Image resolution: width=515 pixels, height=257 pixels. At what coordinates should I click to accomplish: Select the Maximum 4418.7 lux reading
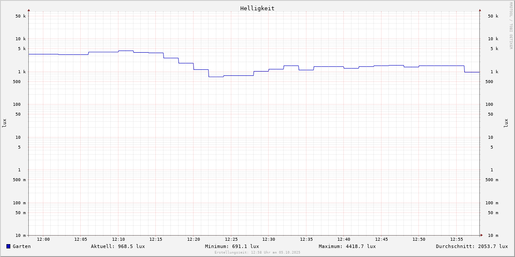(x=347, y=246)
